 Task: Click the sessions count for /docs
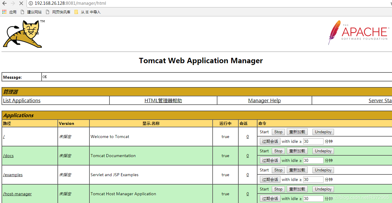point(248,156)
